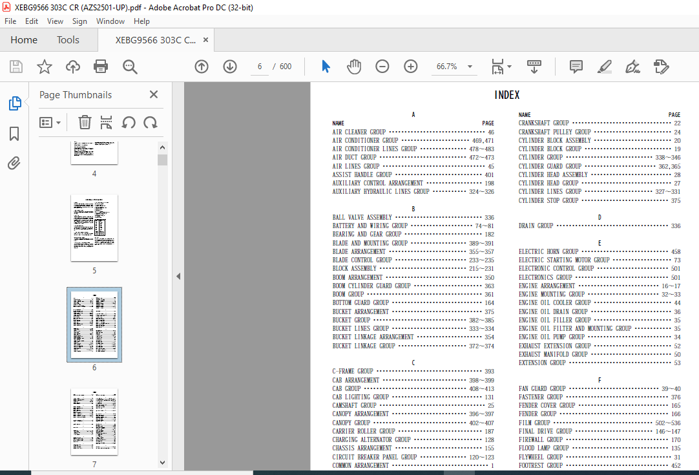This screenshot has width=699, height=475.
Task: Choose the Selection arrow tool
Action: coord(326,67)
